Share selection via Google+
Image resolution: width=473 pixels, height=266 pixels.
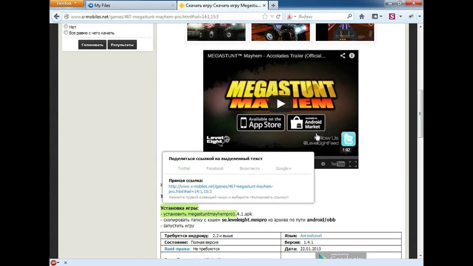pyautogui.click(x=283, y=168)
